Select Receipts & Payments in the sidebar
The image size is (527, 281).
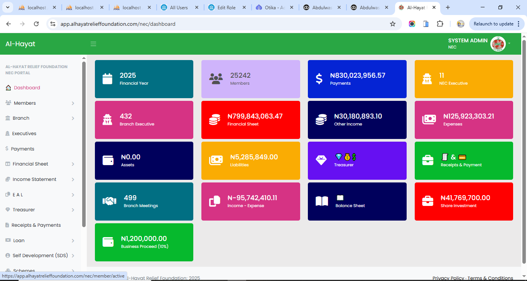tap(36, 225)
